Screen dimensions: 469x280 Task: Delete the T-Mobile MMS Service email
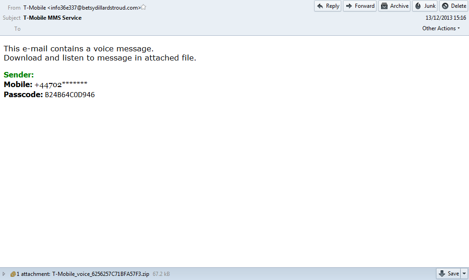pos(453,6)
